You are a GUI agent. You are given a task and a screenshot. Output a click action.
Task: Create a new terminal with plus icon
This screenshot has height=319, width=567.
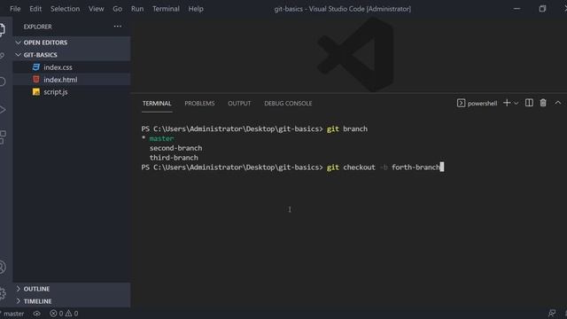point(507,103)
